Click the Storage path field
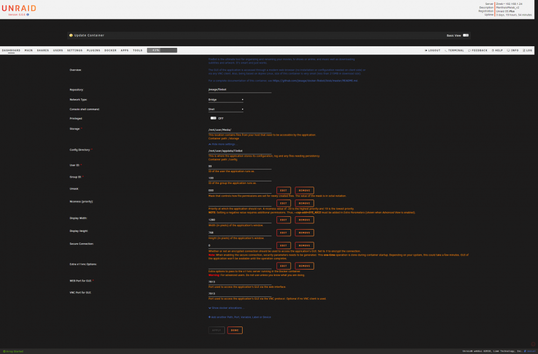Viewport: 538px width, 354px height. [x=240, y=130]
